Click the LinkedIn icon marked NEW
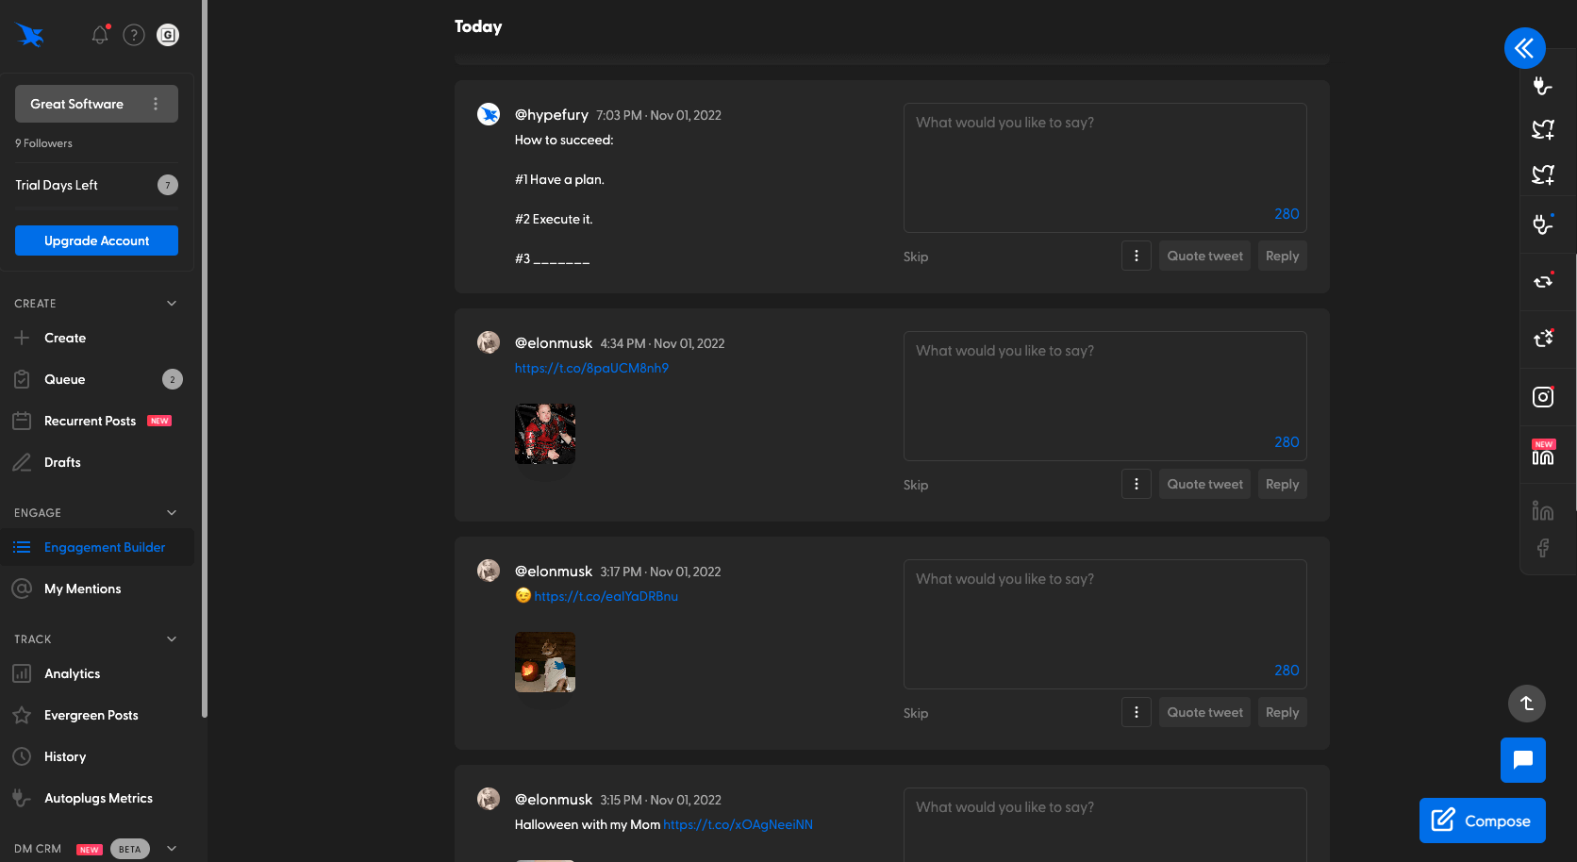Screen dimensions: 1577x862 coord(1543,454)
